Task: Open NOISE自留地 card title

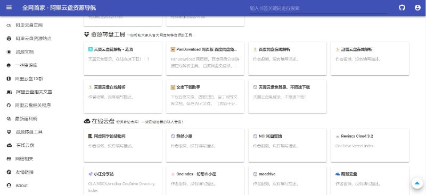Action: 271,136
